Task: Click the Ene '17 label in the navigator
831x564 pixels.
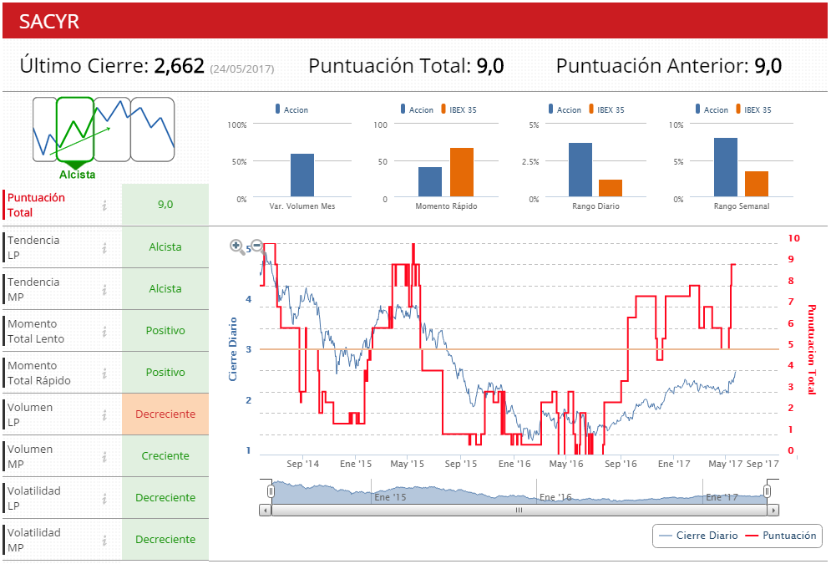Action: pos(722,497)
